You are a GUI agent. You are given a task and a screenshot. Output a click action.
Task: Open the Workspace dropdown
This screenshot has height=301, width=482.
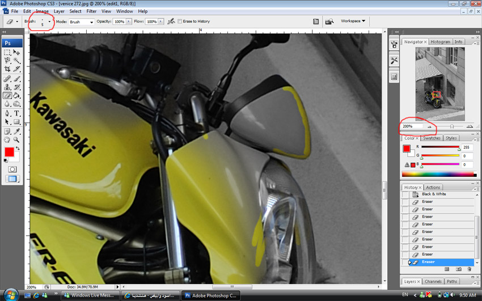[x=353, y=21]
